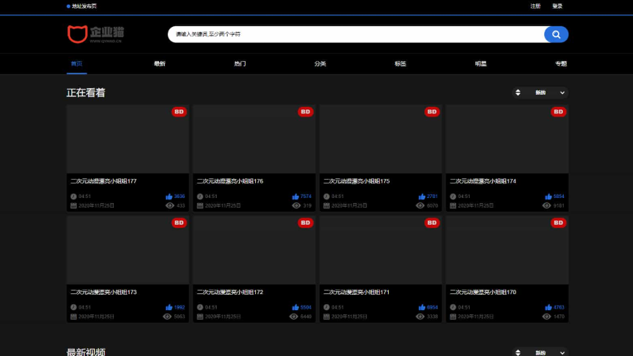Viewport: 633px width, 356px height.
Task: Open the thumbnail of video 176
Action: click(254, 139)
